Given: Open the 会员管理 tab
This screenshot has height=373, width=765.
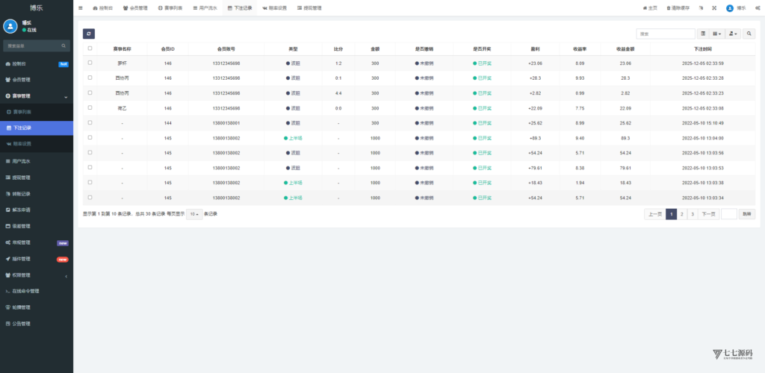Looking at the screenshot, I should pos(135,7).
